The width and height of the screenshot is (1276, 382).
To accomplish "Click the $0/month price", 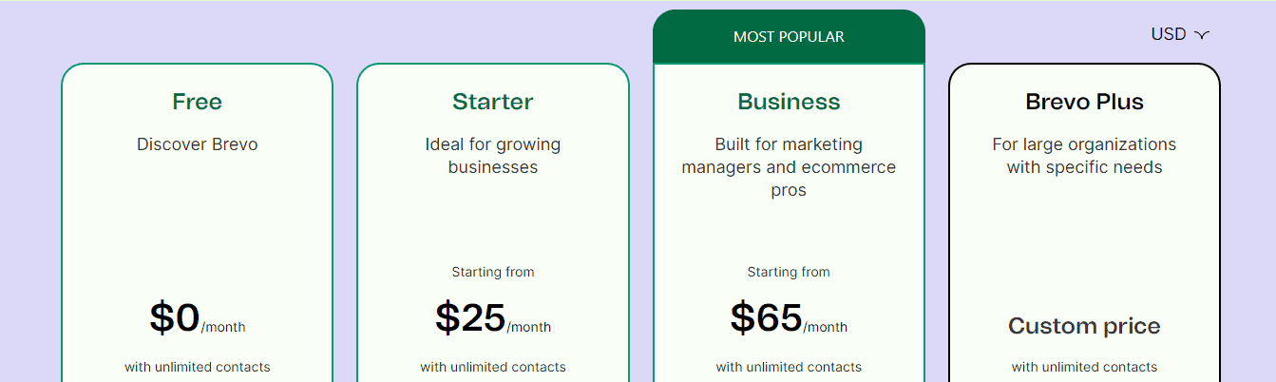I will click(x=197, y=318).
